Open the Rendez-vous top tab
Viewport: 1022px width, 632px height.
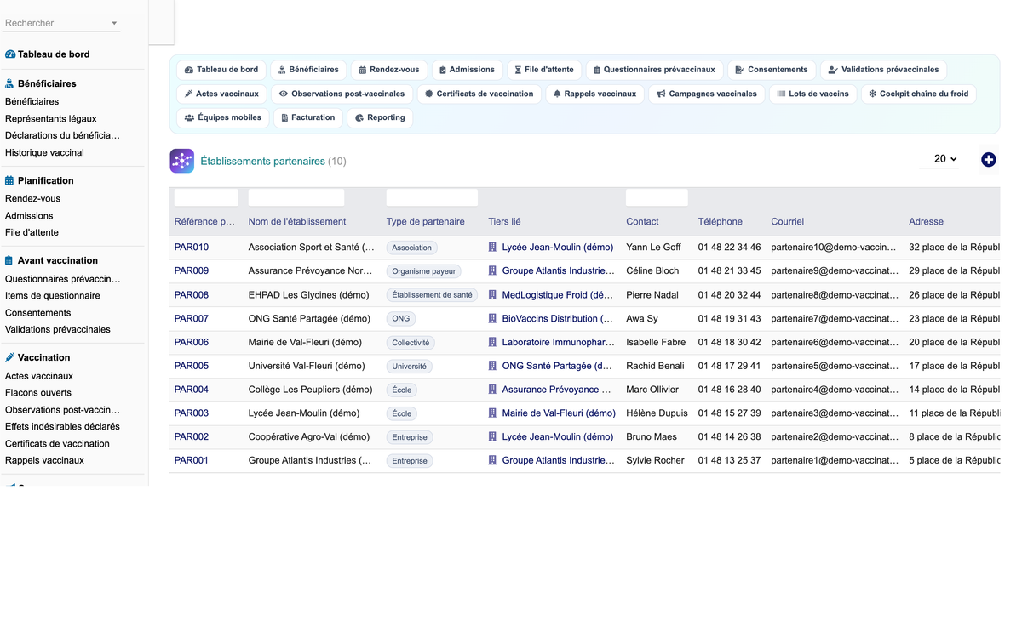(x=389, y=70)
